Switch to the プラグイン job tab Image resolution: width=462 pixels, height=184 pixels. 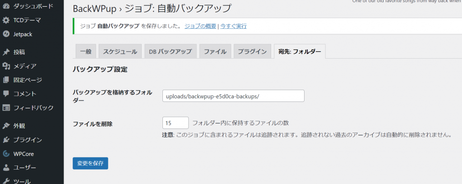click(x=252, y=51)
